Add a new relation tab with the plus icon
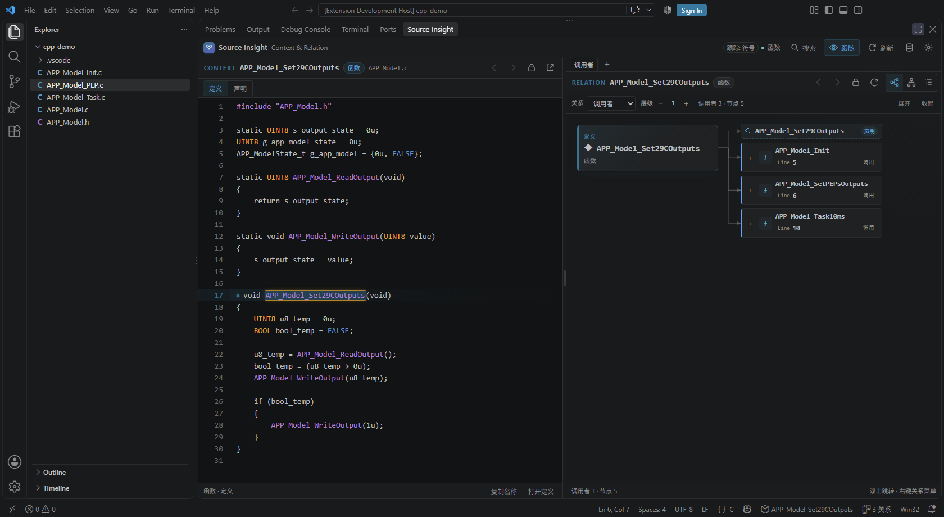 coord(607,65)
